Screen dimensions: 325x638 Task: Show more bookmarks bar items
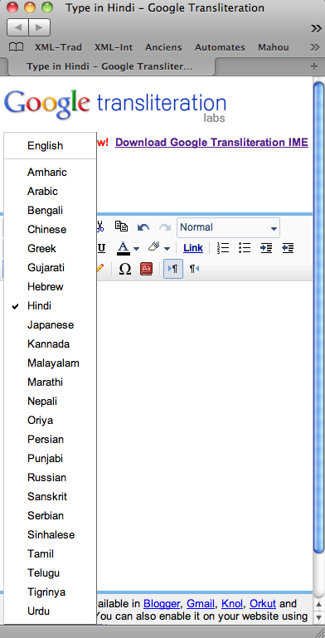[314, 47]
